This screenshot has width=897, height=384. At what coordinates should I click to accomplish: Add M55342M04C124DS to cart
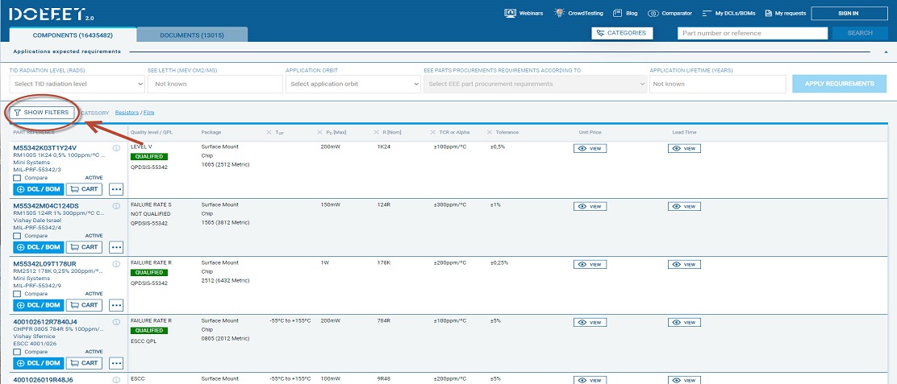click(84, 247)
